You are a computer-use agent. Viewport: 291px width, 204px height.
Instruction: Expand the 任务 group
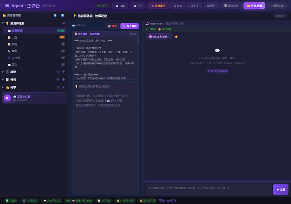tap(3, 79)
